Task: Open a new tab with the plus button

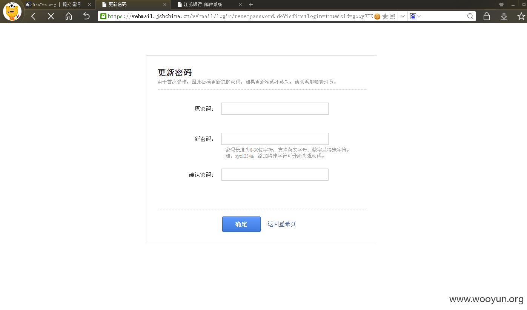Action: (251, 5)
